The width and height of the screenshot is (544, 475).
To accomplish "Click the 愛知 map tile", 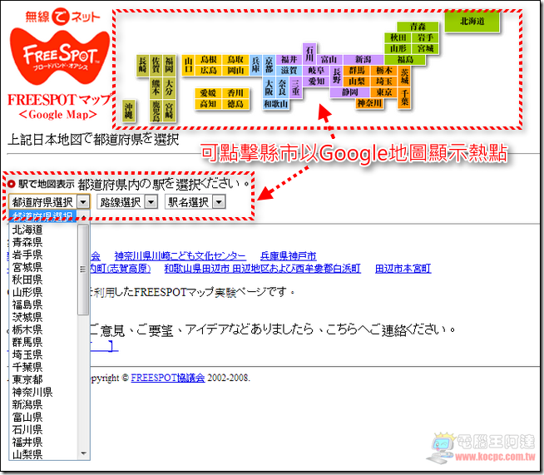I will click(x=316, y=82).
